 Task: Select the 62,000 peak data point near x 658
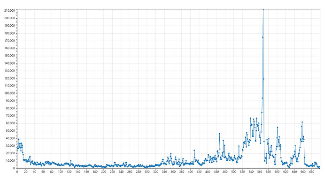pyautogui.click(x=302, y=122)
